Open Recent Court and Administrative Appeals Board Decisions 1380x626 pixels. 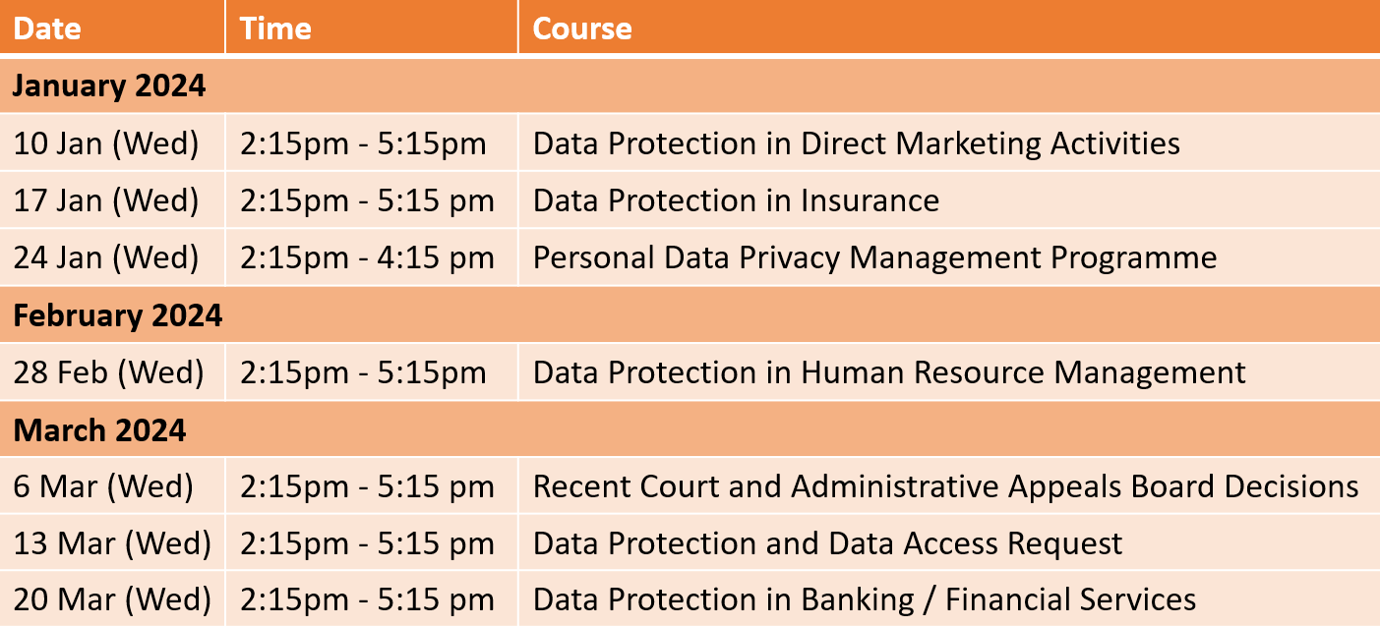point(945,486)
